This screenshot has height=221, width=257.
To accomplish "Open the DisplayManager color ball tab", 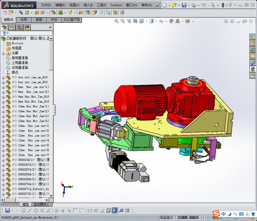I will pyautogui.click(x=27, y=27).
